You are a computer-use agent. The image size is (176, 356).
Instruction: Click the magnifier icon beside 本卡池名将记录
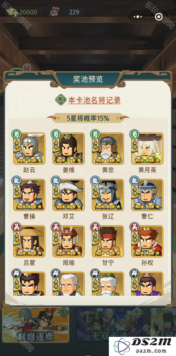60,100
